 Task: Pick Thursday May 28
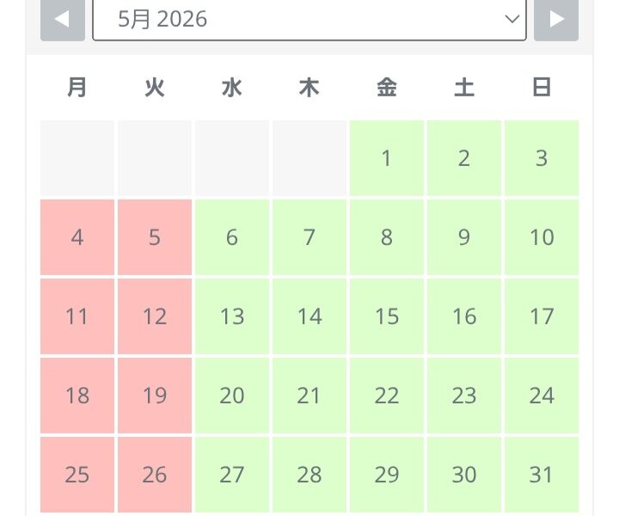[x=309, y=474]
